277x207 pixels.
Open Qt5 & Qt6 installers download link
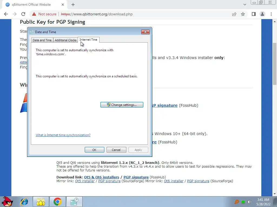(x=102, y=177)
